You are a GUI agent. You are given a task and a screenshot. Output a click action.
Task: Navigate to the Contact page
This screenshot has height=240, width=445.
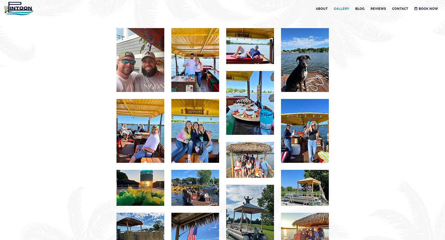(400, 9)
